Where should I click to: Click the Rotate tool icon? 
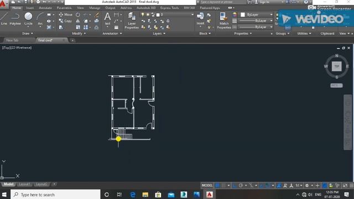coord(78,15)
